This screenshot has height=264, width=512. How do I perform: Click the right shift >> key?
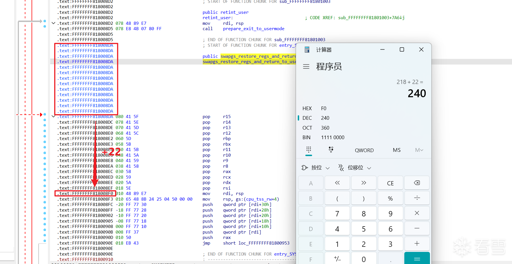364,183
